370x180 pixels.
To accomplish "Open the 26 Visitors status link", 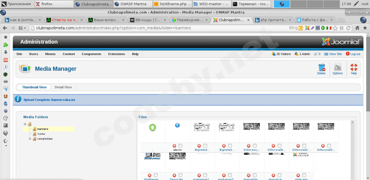I will pyautogui.click(x=281, y=54).
